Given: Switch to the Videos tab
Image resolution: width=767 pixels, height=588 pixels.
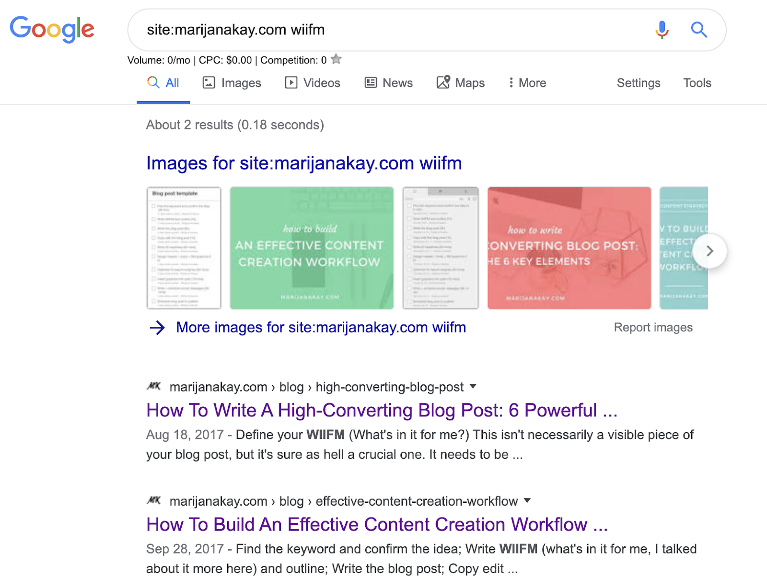Looking at the screenshot, I should point(313,83).
